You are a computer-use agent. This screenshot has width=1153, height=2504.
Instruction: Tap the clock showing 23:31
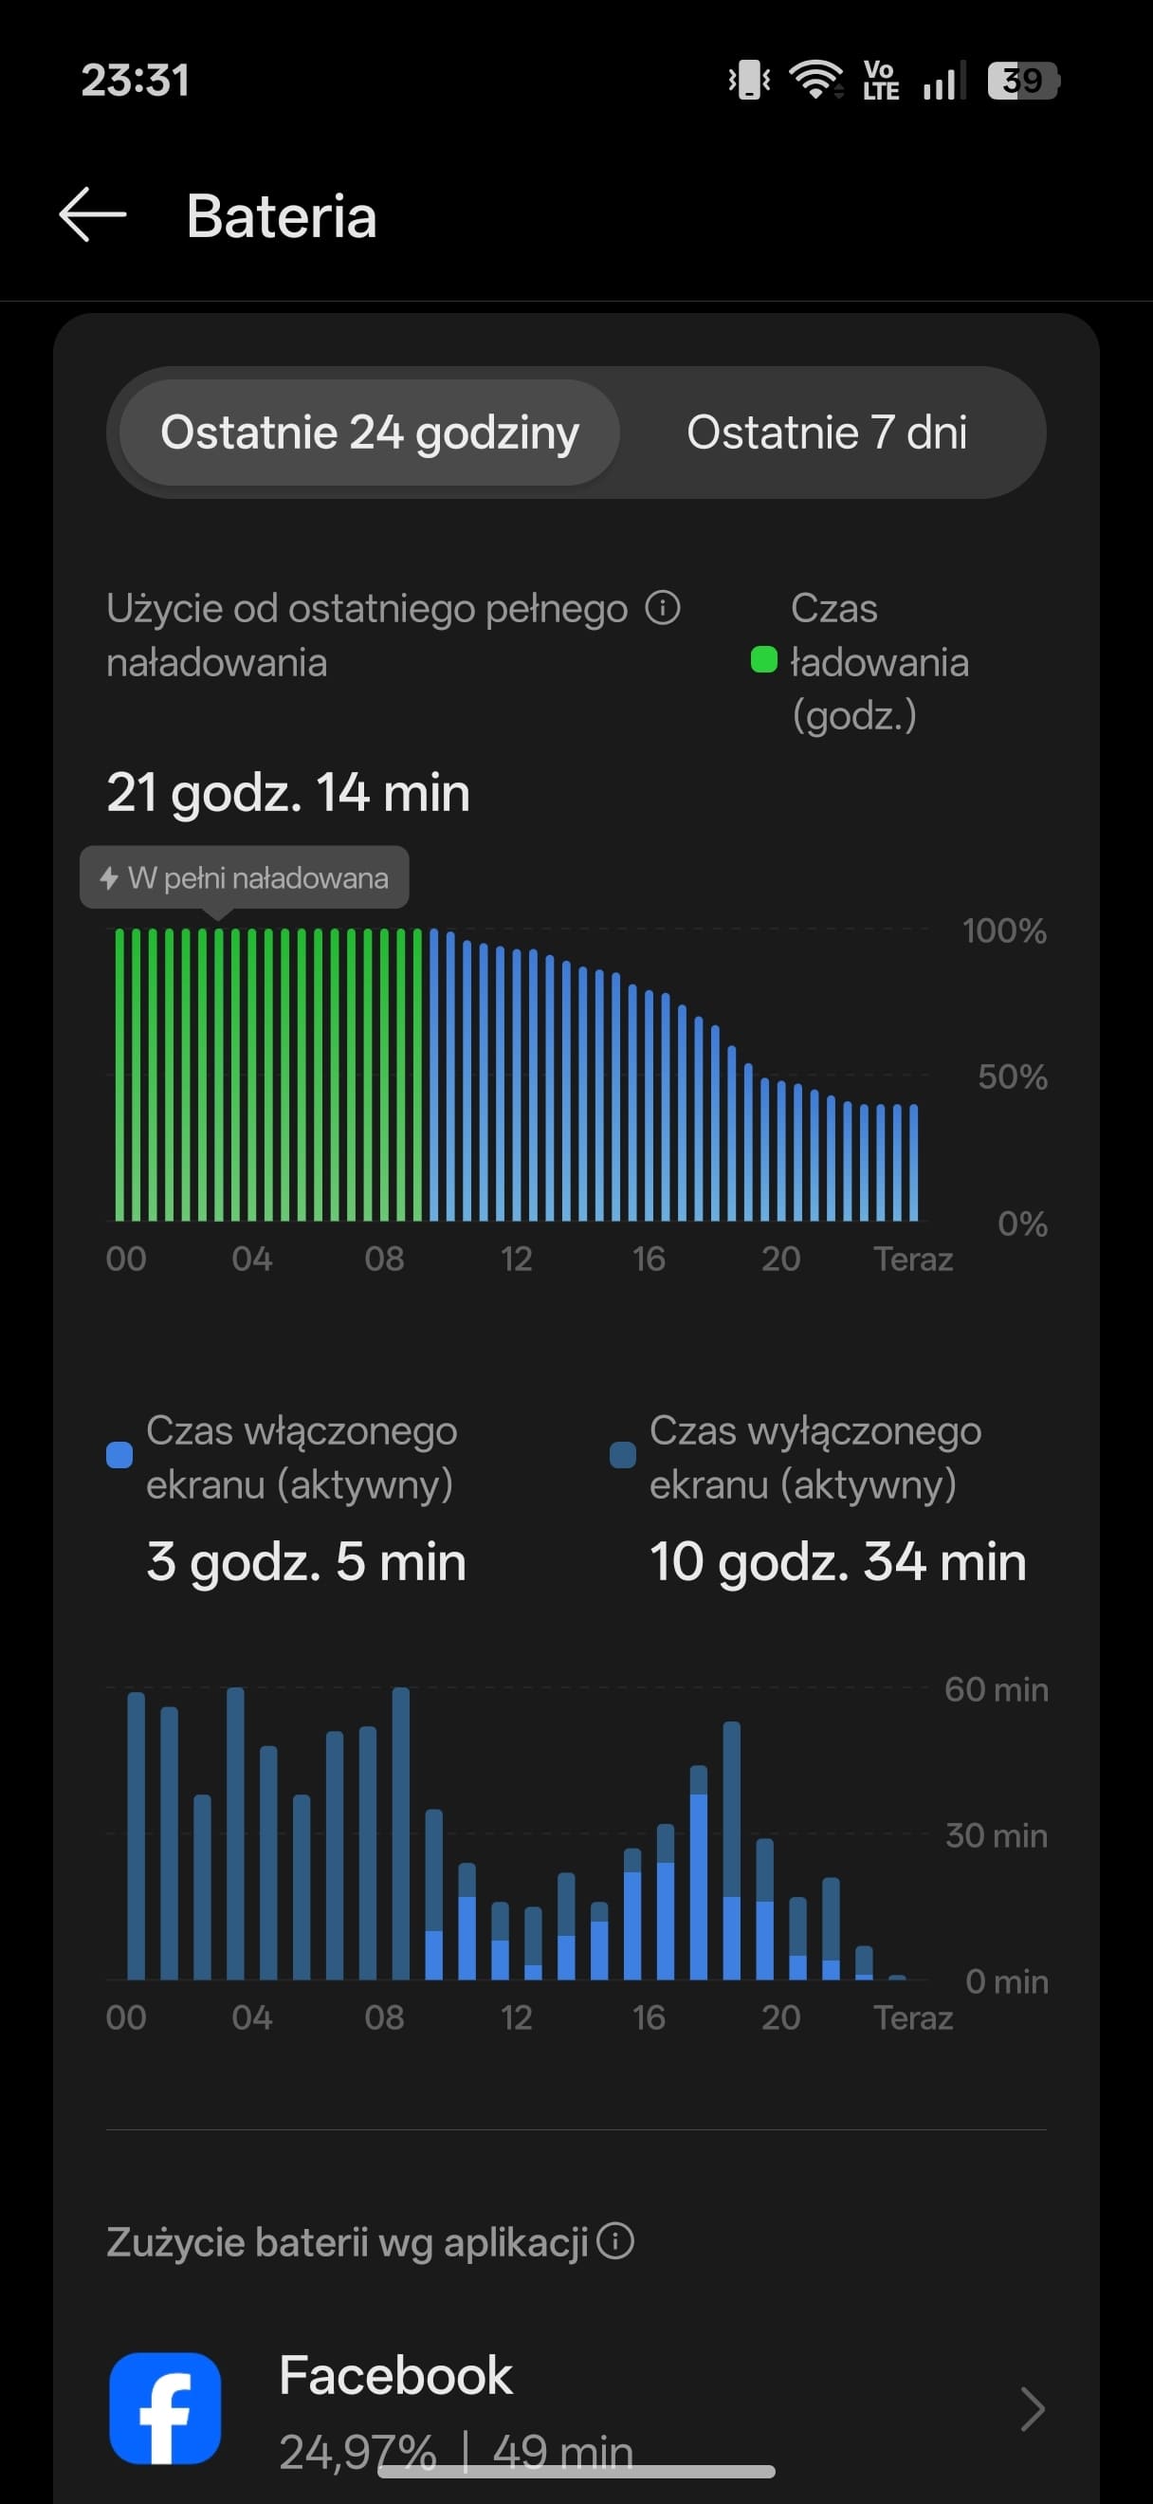[135, 80]
